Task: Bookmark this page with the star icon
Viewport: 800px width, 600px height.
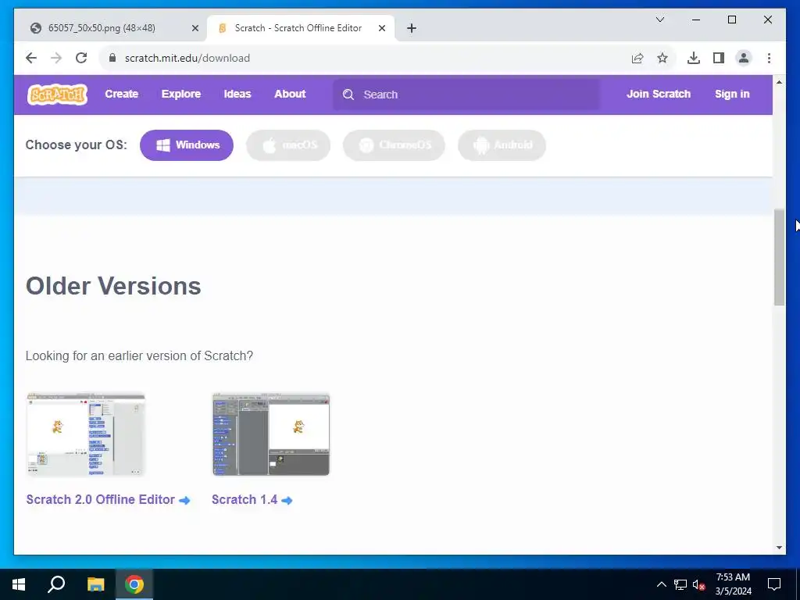Action: tap(662, 58)
